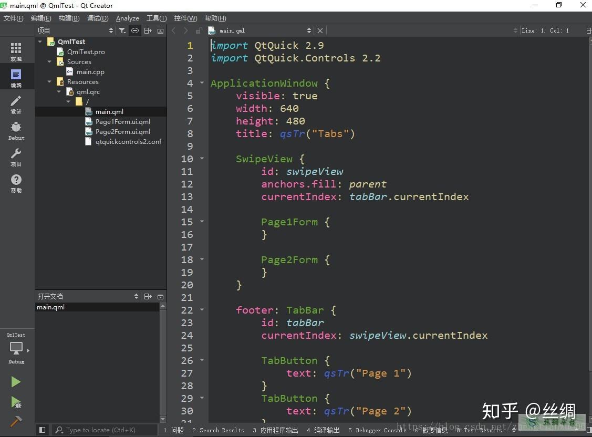Collapse the Resources folder in project tree
The height and width of the screenshot is (437, 592).
click(49, 81)
